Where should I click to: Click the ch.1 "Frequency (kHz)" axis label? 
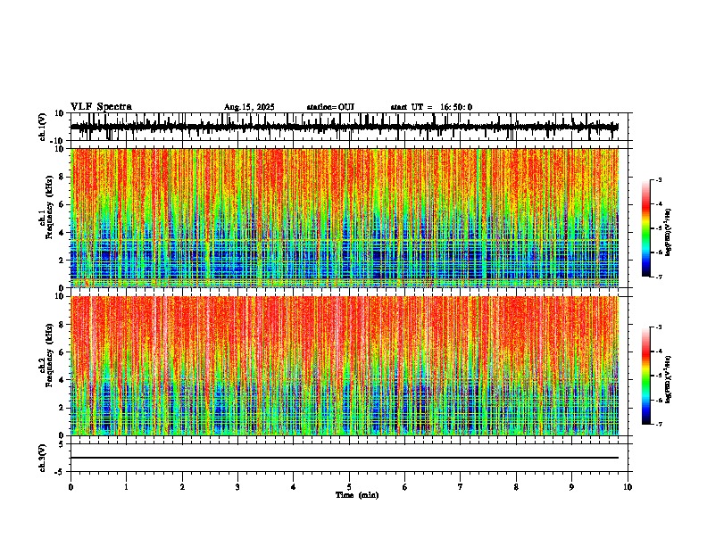(x=50, y=209)
